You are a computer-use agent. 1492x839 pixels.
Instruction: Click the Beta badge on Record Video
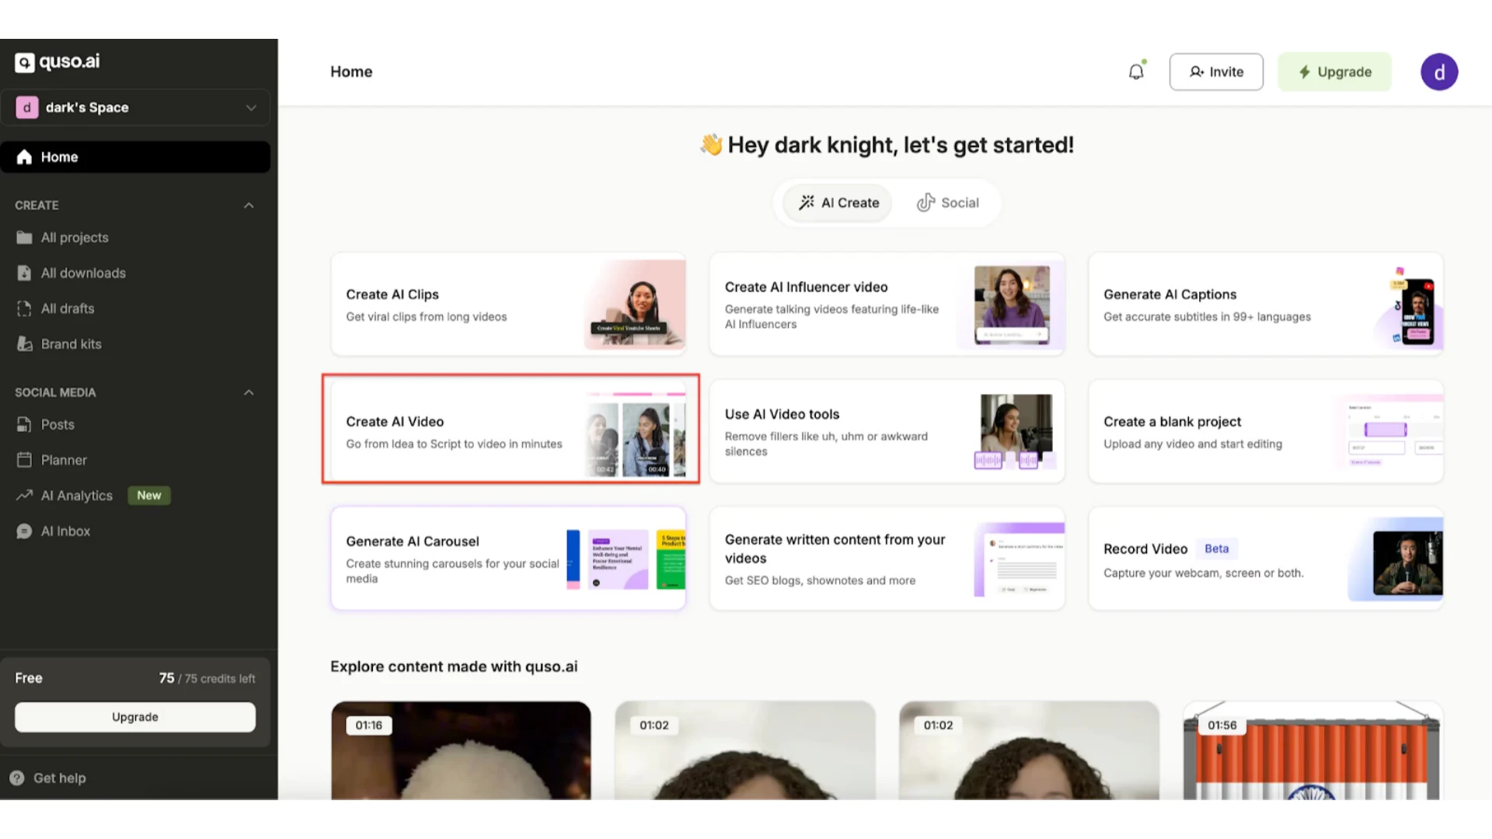click(1217, 548)
